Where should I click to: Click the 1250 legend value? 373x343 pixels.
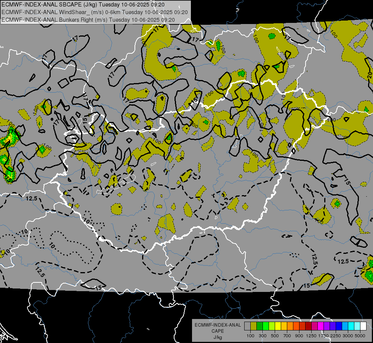point(311,336)
